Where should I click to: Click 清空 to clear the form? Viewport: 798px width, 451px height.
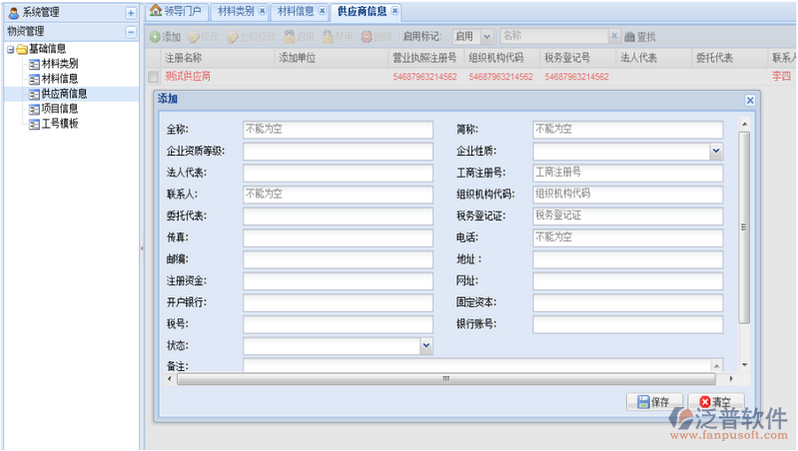coord(715,401)
